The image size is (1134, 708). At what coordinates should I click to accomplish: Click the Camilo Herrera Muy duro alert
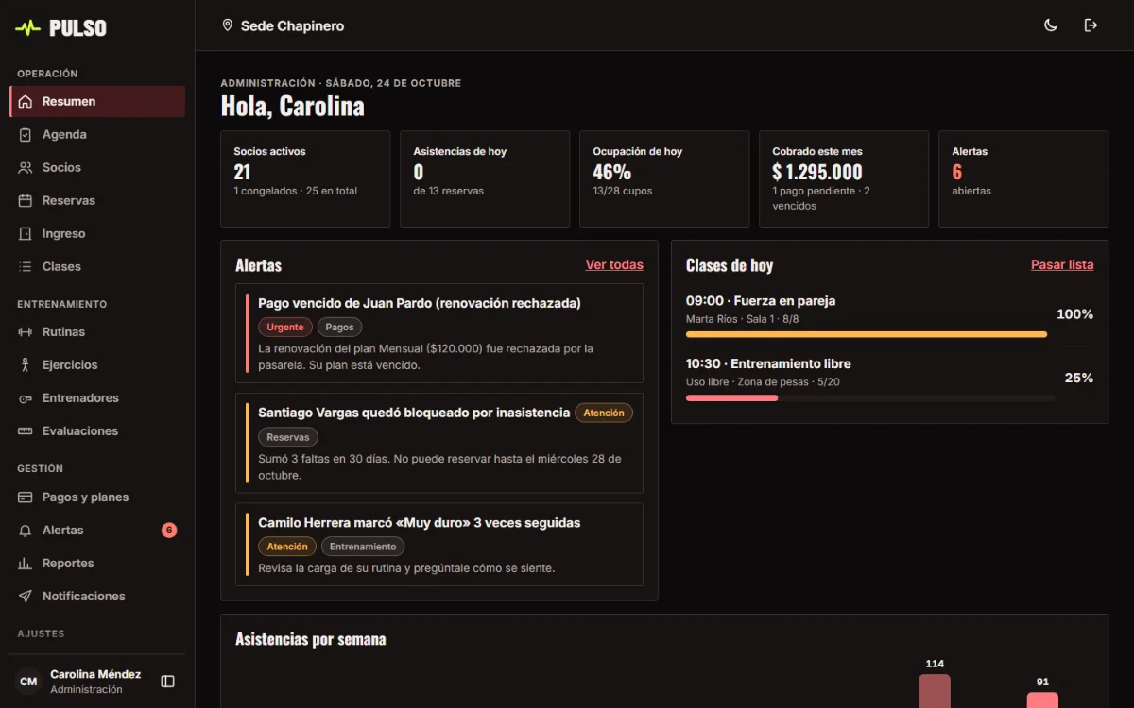pos(439,545)
